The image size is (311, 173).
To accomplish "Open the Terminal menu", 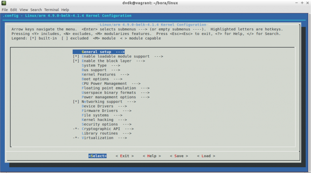I will pos(51,10).
